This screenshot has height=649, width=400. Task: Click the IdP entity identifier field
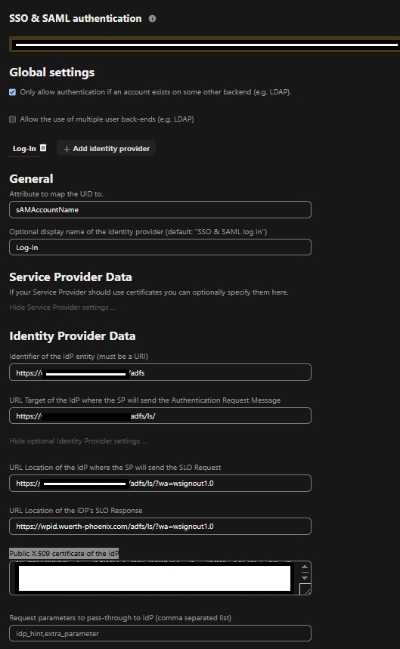click(160, 372)
